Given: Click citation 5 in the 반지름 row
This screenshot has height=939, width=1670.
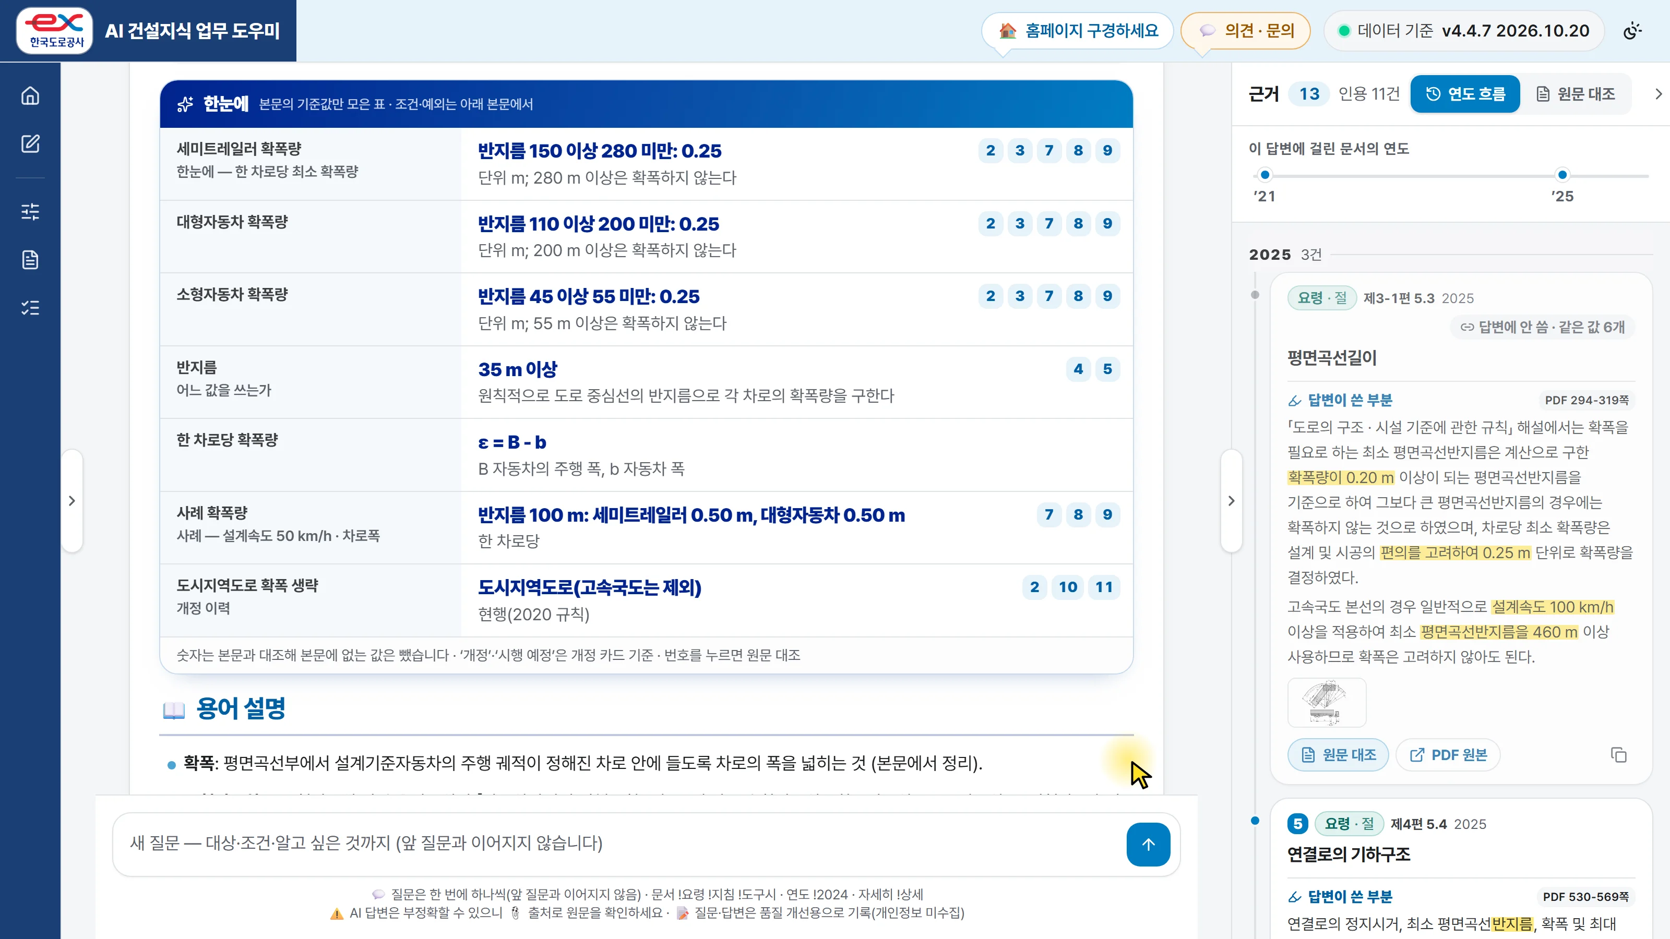Looking at the screenshot, I should [1107, 369].
